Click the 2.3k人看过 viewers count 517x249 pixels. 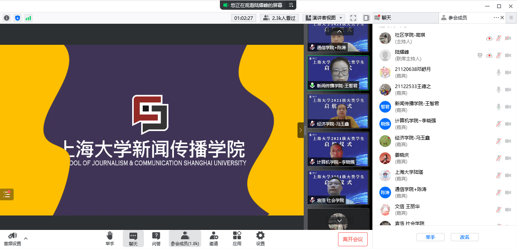(x=280, y=18)
